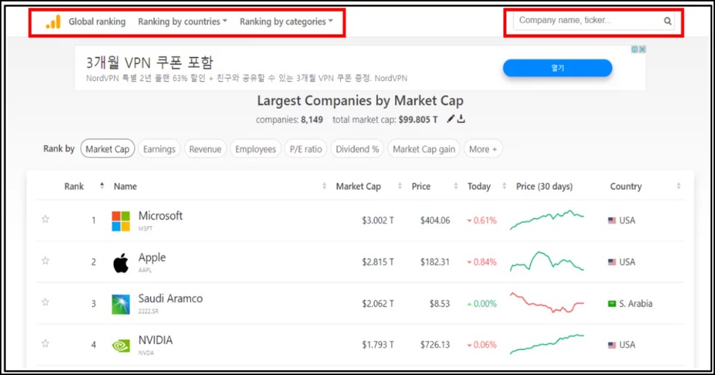715x375 pixels.
Task: Favorite Microsoft with the star
Action: point(45,219)
